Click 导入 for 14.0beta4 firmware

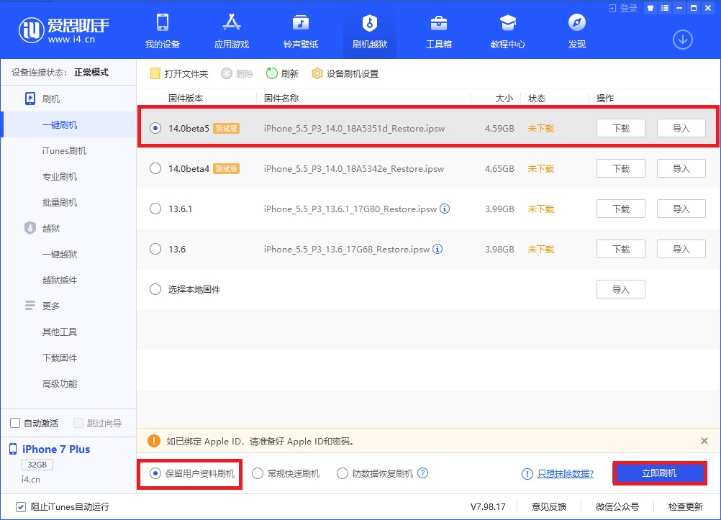pyautogui.click(x=681, y=169)
